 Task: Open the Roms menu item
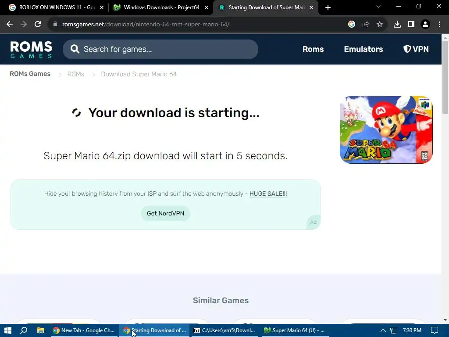pyautogui.click(x=313, y=49)
